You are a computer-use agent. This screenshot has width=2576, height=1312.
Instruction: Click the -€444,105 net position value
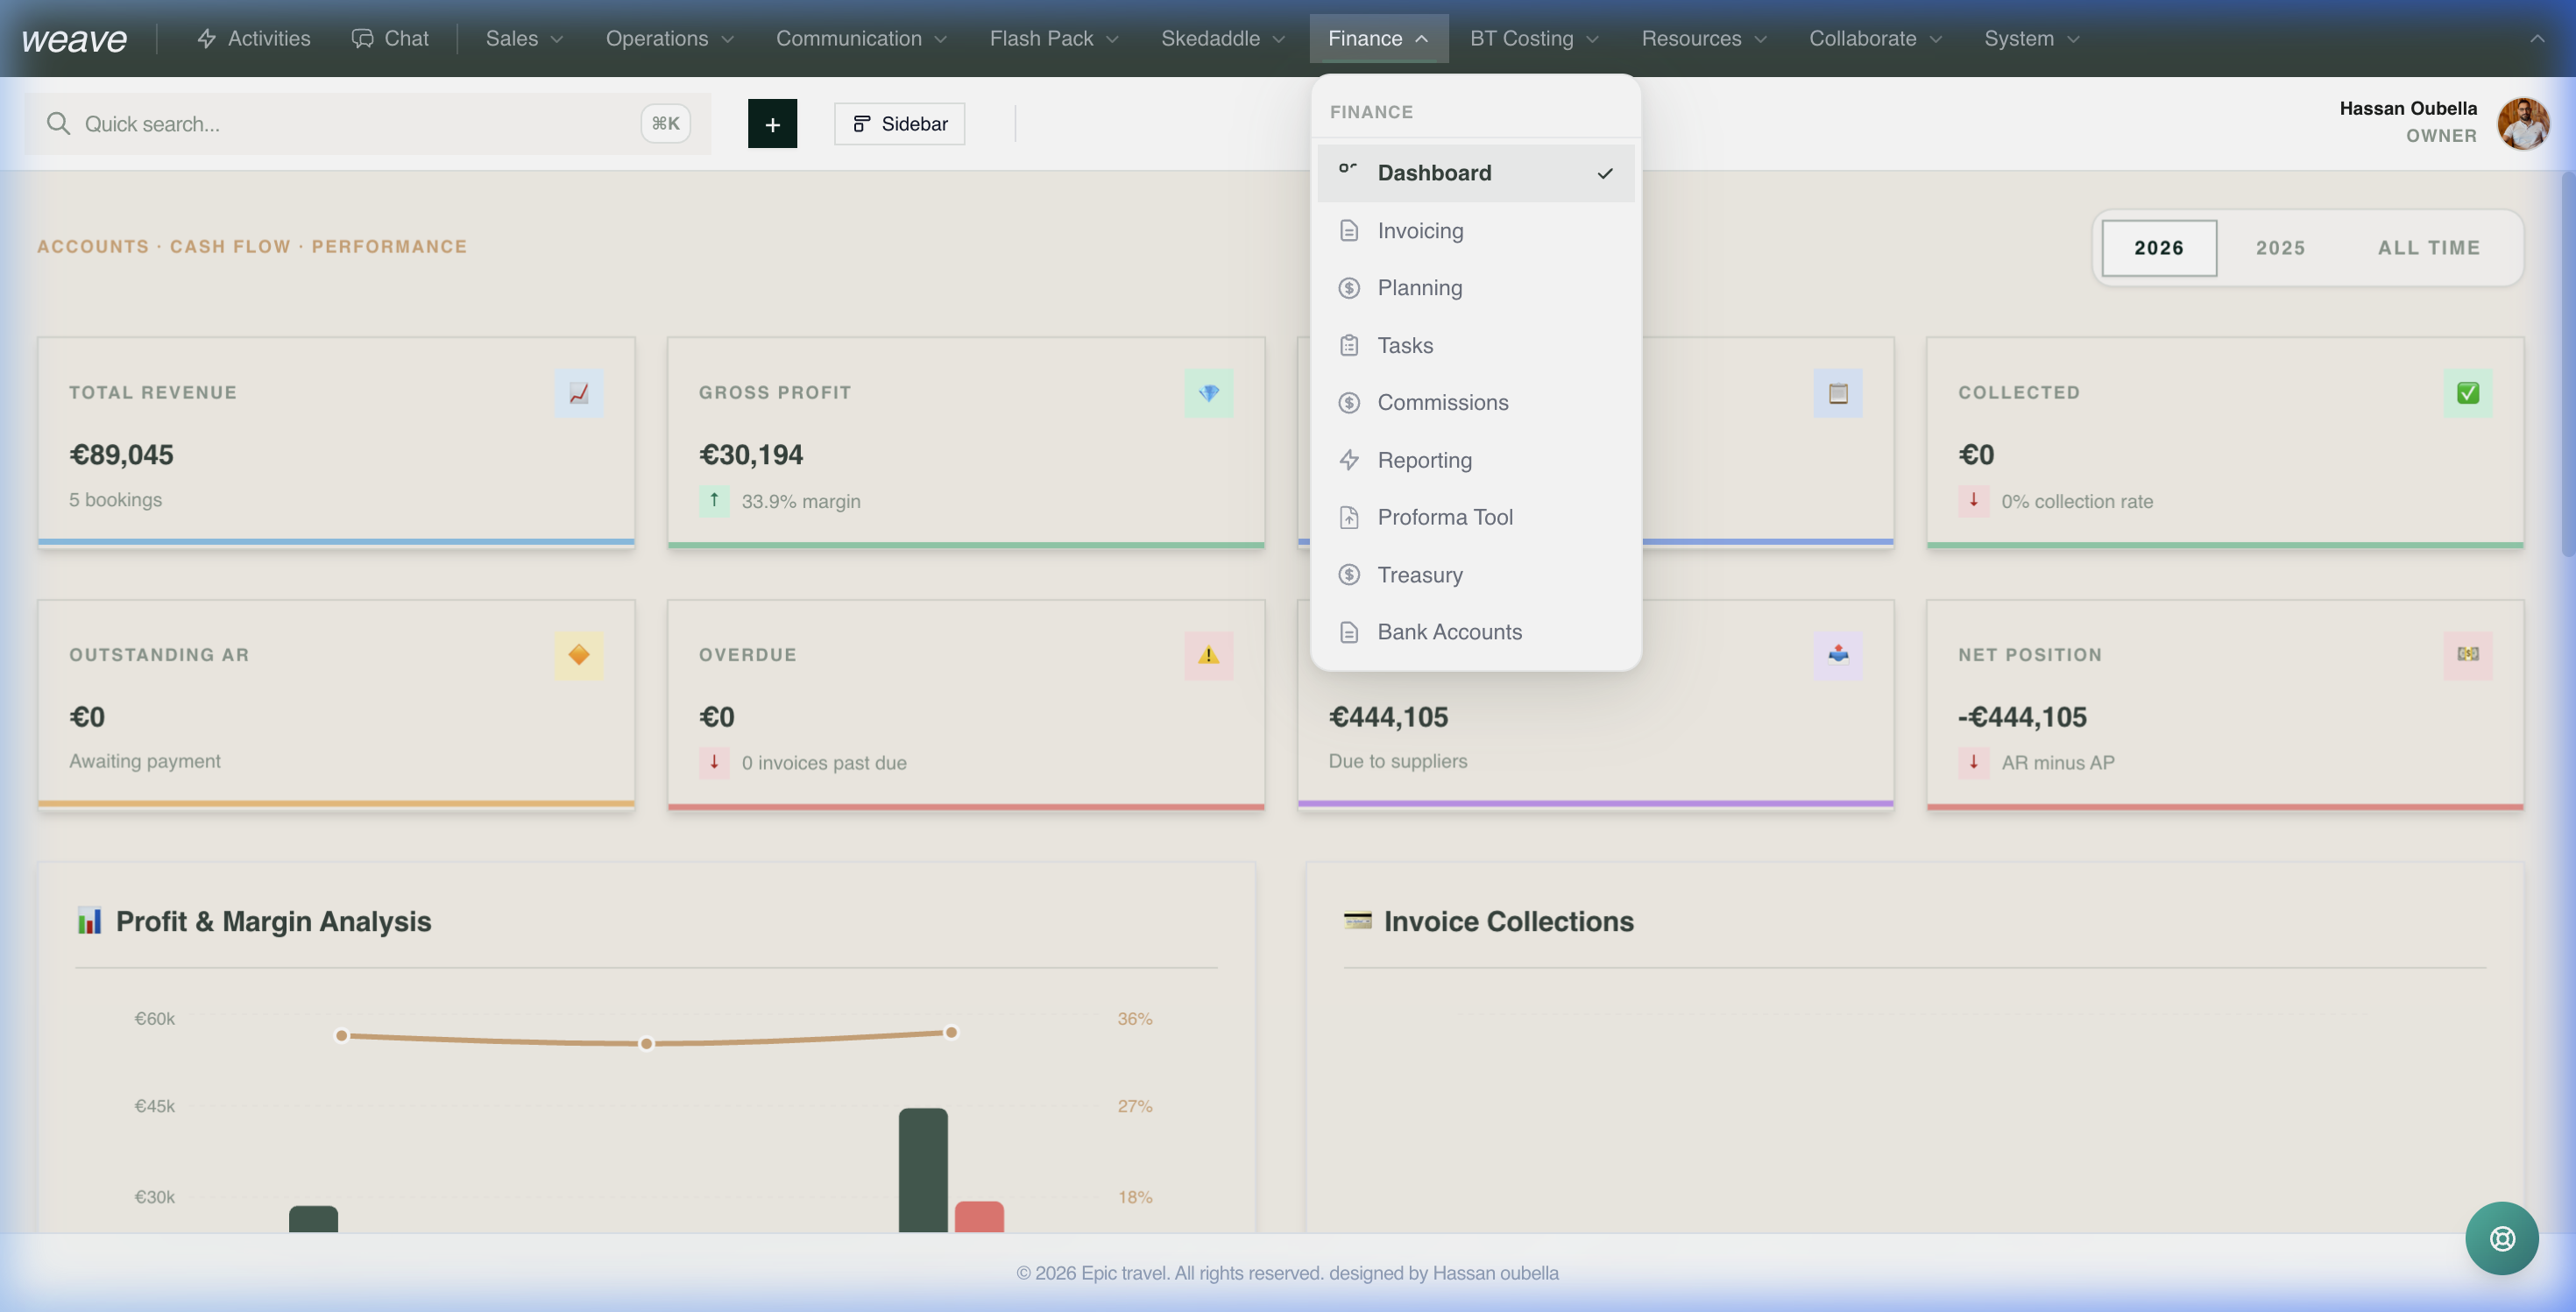(x=2022, y=717)
